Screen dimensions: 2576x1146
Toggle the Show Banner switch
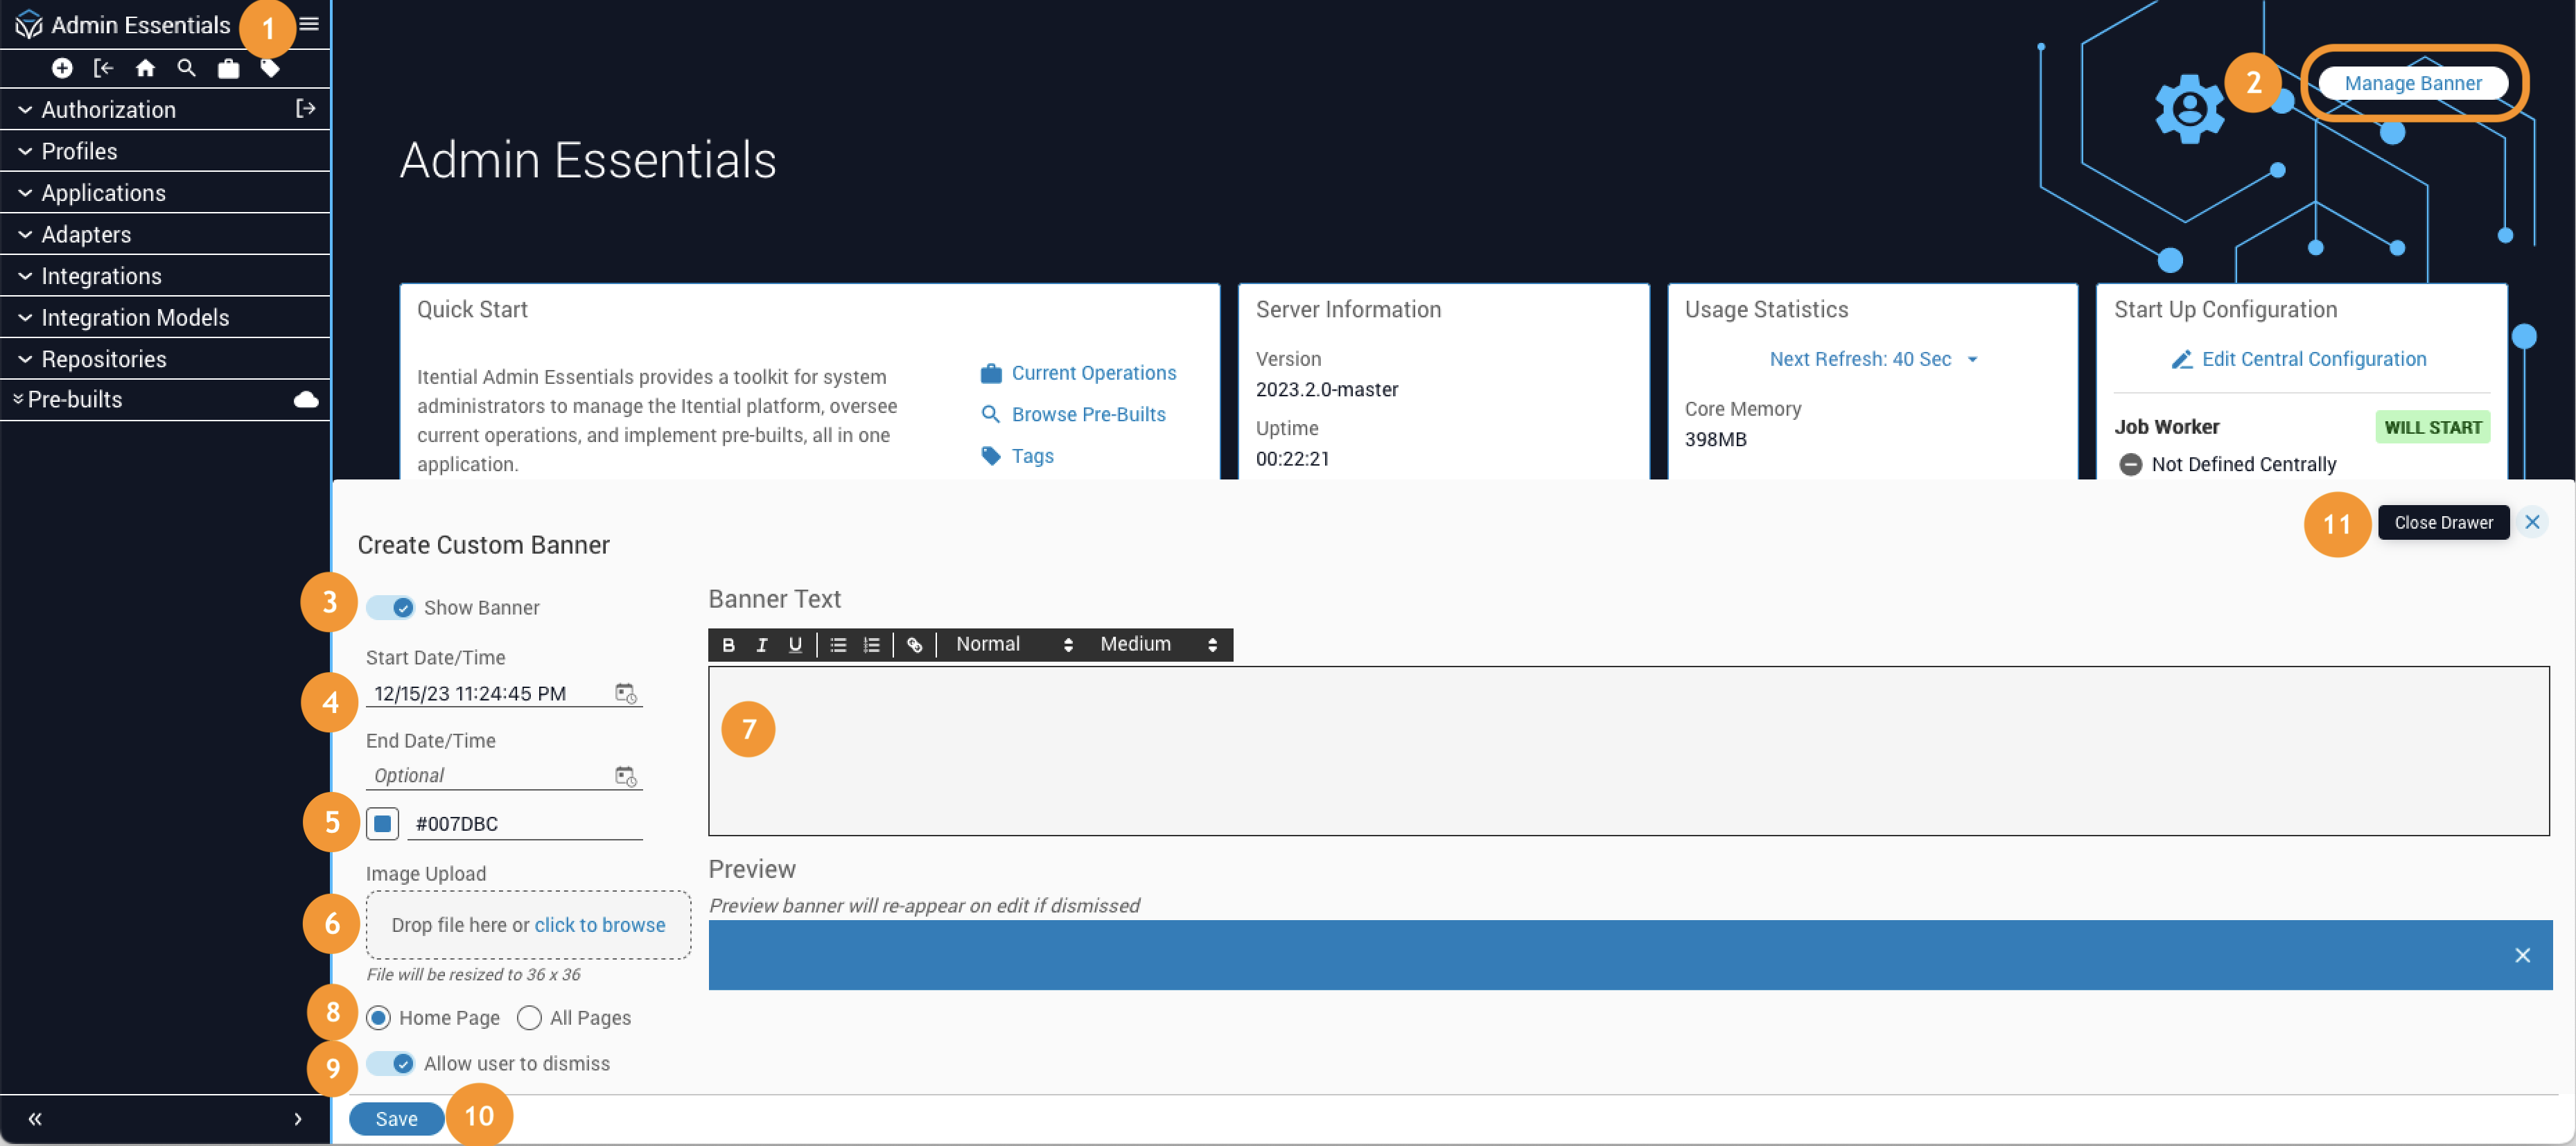(x=390, y=607)
